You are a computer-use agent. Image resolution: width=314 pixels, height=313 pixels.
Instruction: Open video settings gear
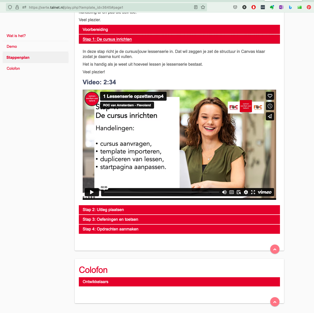(246, 192)
